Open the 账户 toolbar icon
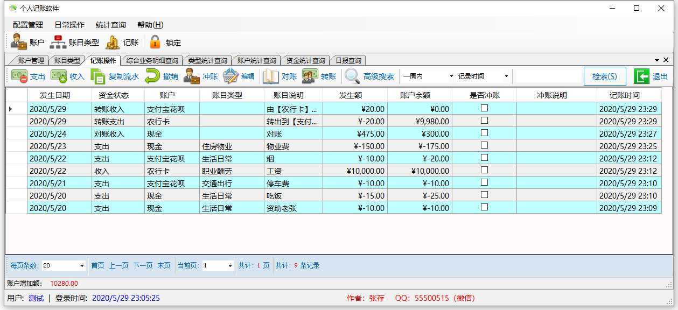This screenshot has height=310, width=678. click(19, 42)
